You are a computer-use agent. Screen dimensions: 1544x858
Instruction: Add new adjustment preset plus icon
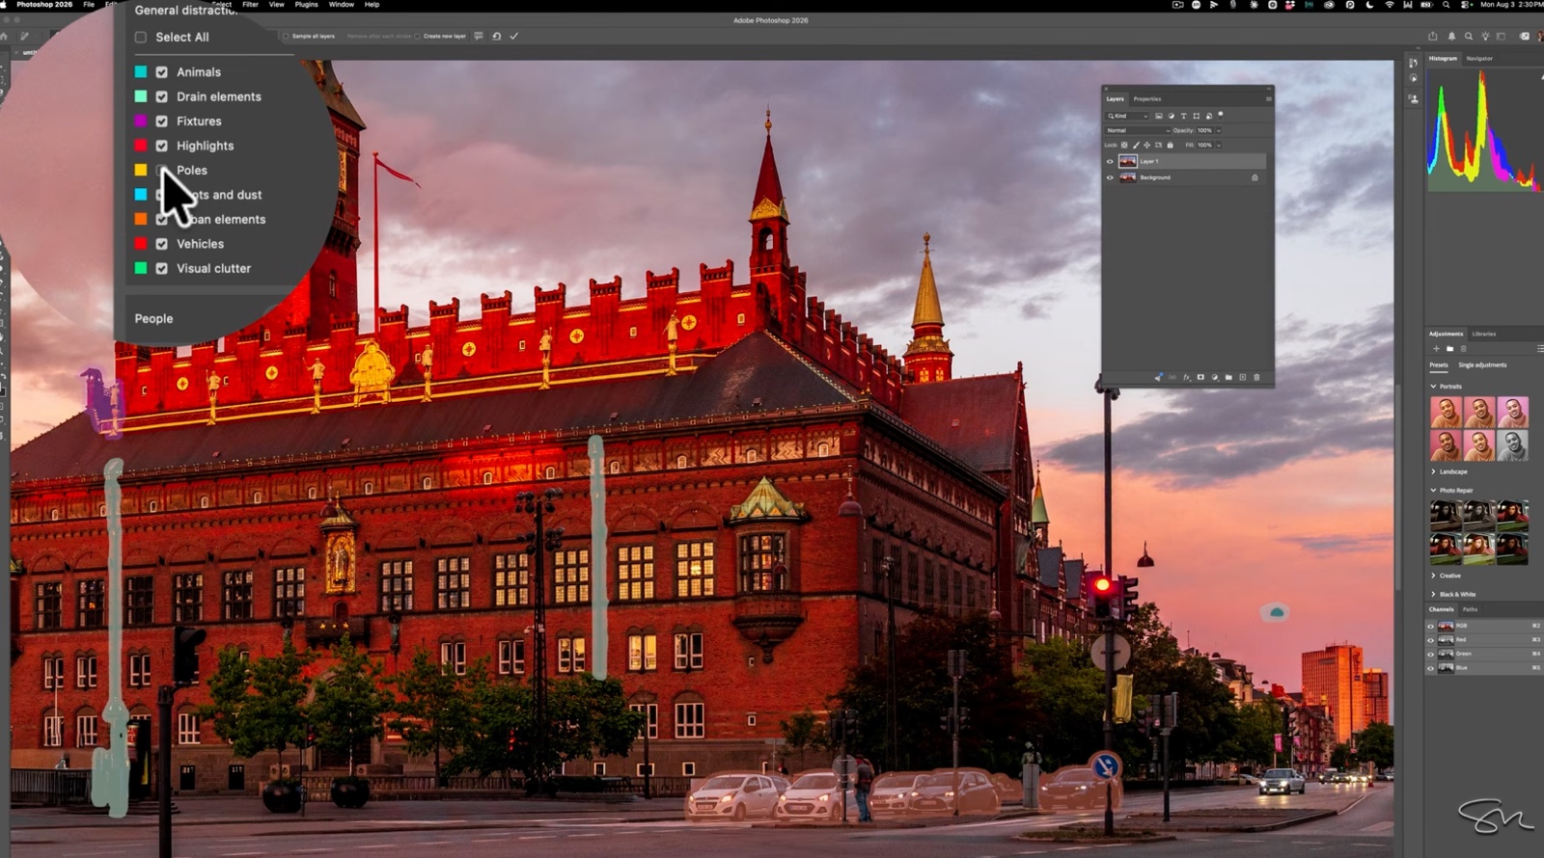pyautogui.click(x=1436, y=349)
